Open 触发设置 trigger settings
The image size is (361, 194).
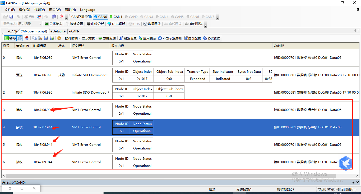pos(128,38)
